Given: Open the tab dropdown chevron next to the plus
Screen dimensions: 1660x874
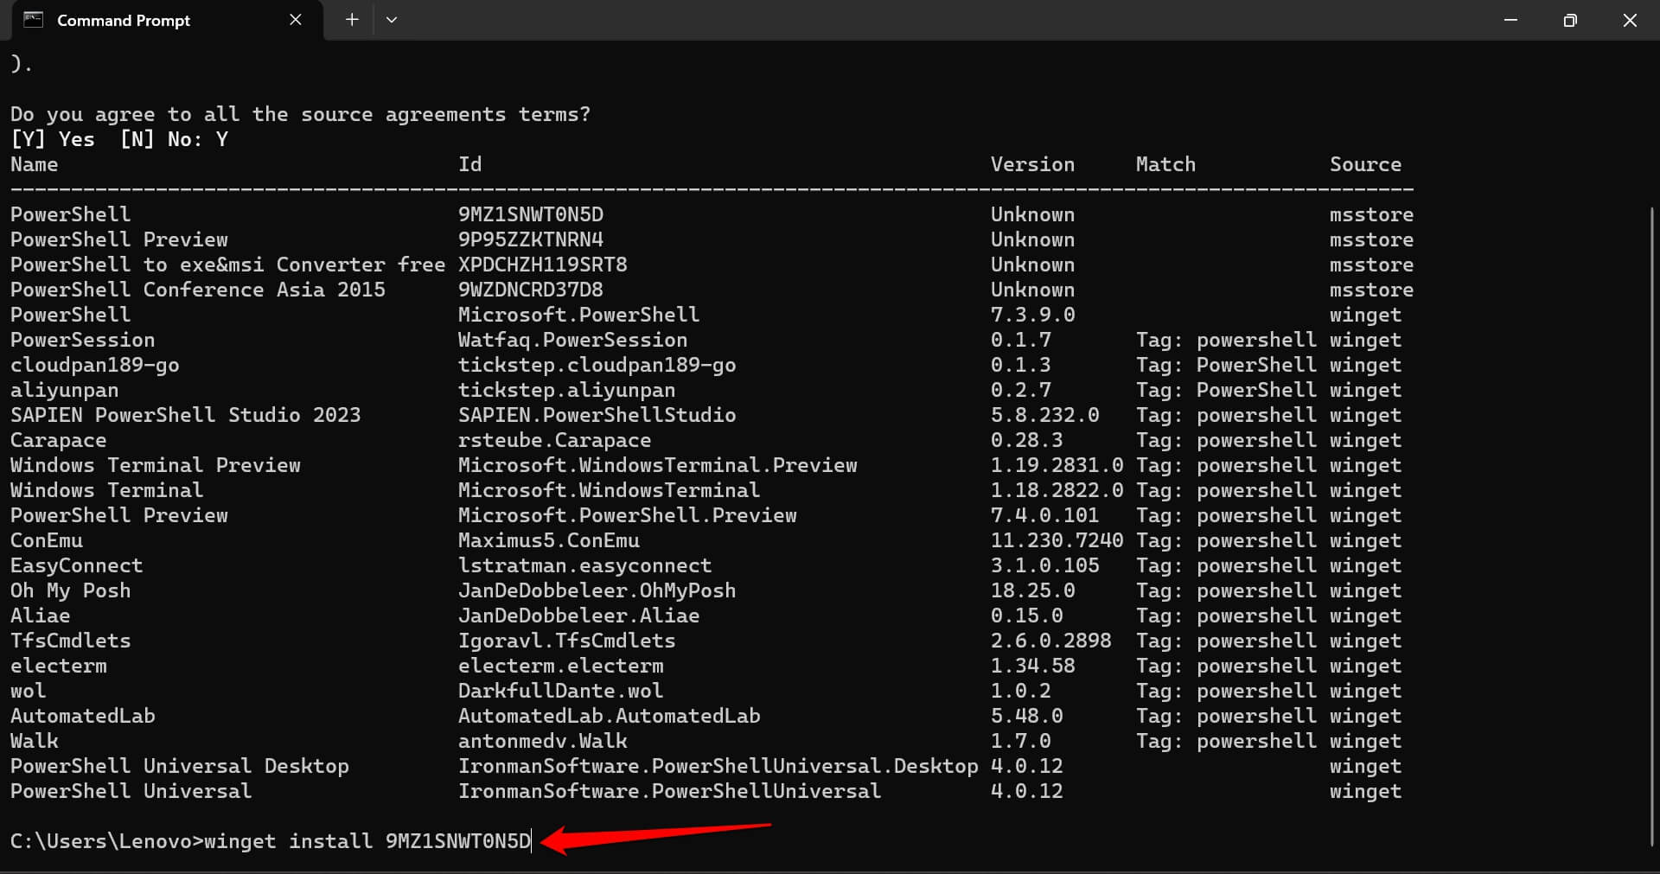Looking at the screenshot, I should (392, 19).
